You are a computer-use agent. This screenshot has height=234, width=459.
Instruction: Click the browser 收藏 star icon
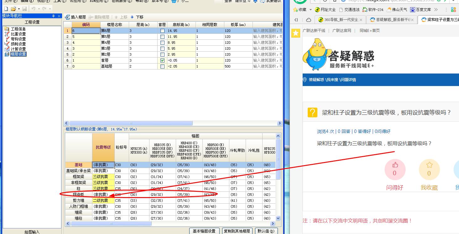pos(295,10)
